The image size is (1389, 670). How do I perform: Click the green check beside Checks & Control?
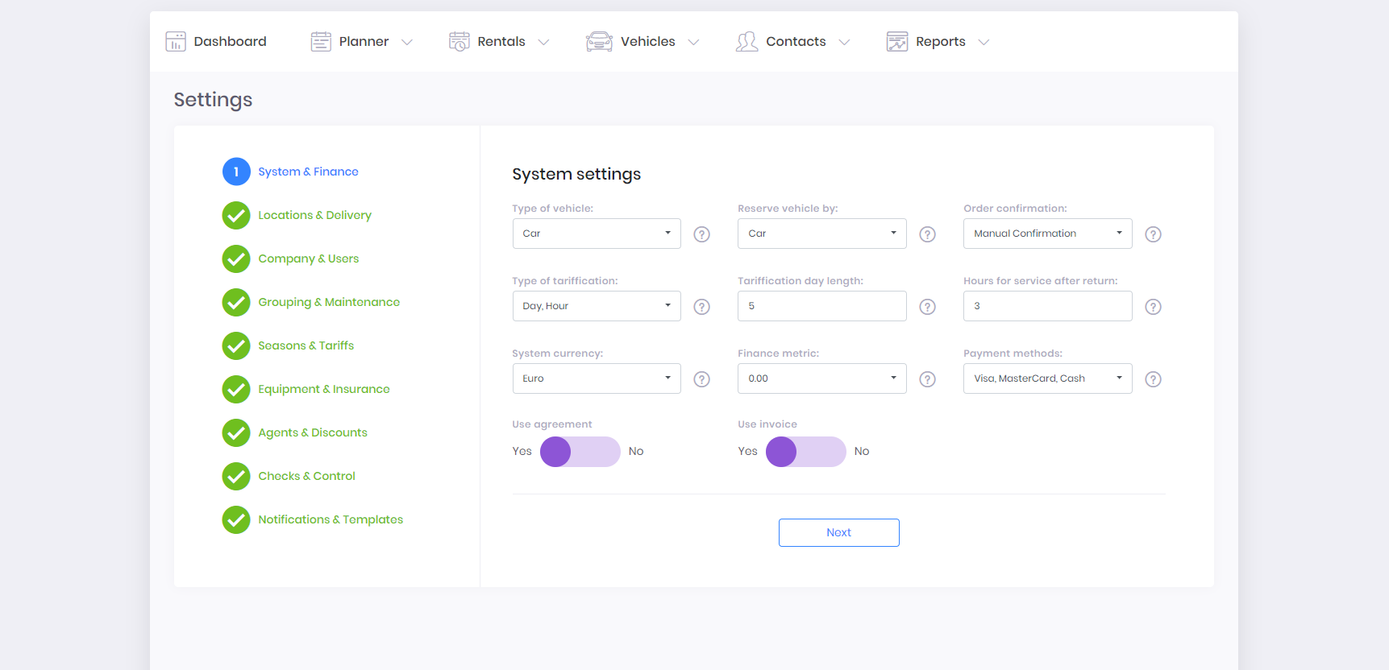236,476
